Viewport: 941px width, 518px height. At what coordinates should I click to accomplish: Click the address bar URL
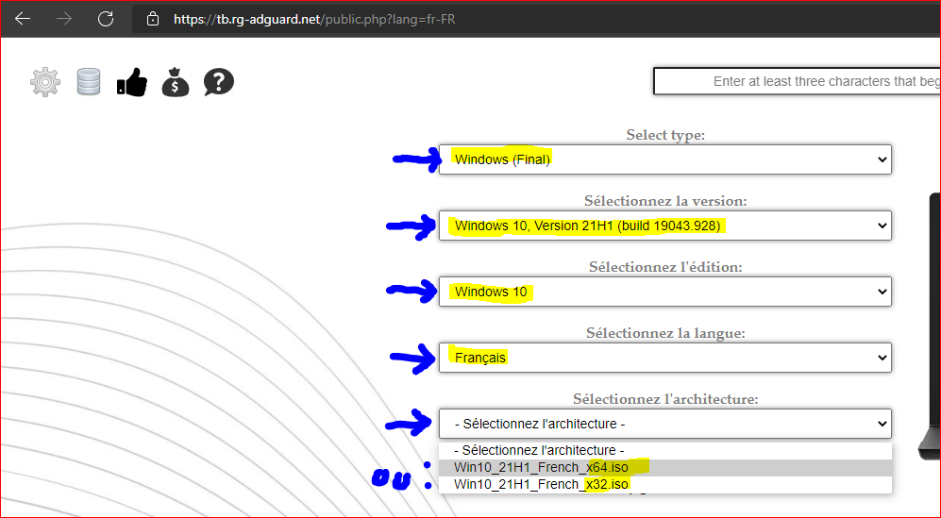pyautogui.click(x=314, y=19)
